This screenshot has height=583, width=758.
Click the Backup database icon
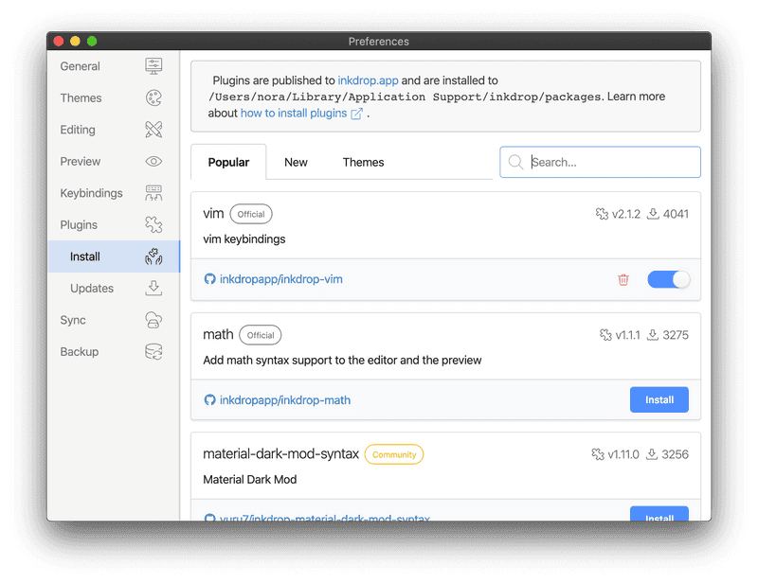pos(153,352)
